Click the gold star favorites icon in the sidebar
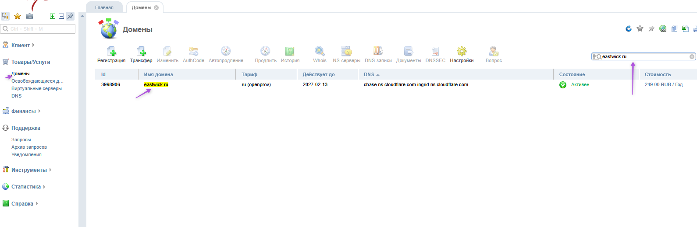697x227 pixels. pos(18,16)
